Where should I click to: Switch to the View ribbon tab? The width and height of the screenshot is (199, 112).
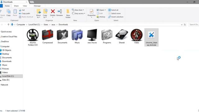[25, 6]
